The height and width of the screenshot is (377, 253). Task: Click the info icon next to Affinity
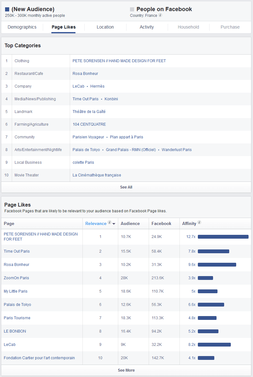tap(199, 222)
